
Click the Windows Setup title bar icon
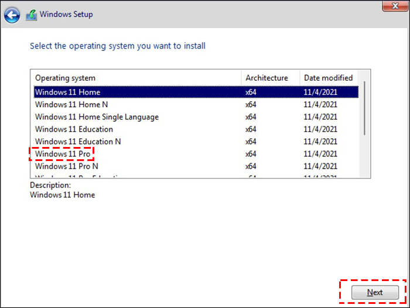(x=32, y=15)
